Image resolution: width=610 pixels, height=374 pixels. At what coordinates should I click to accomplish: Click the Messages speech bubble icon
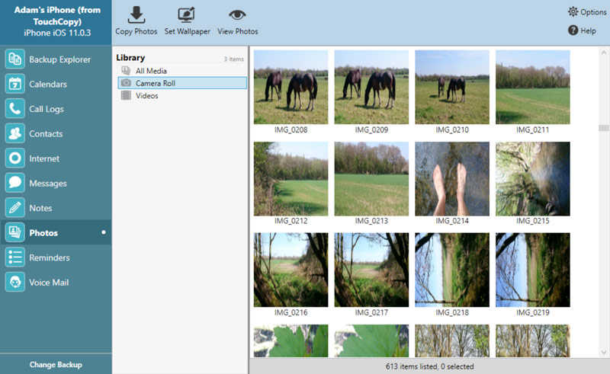pyautogui.click(x=15, y=183)
